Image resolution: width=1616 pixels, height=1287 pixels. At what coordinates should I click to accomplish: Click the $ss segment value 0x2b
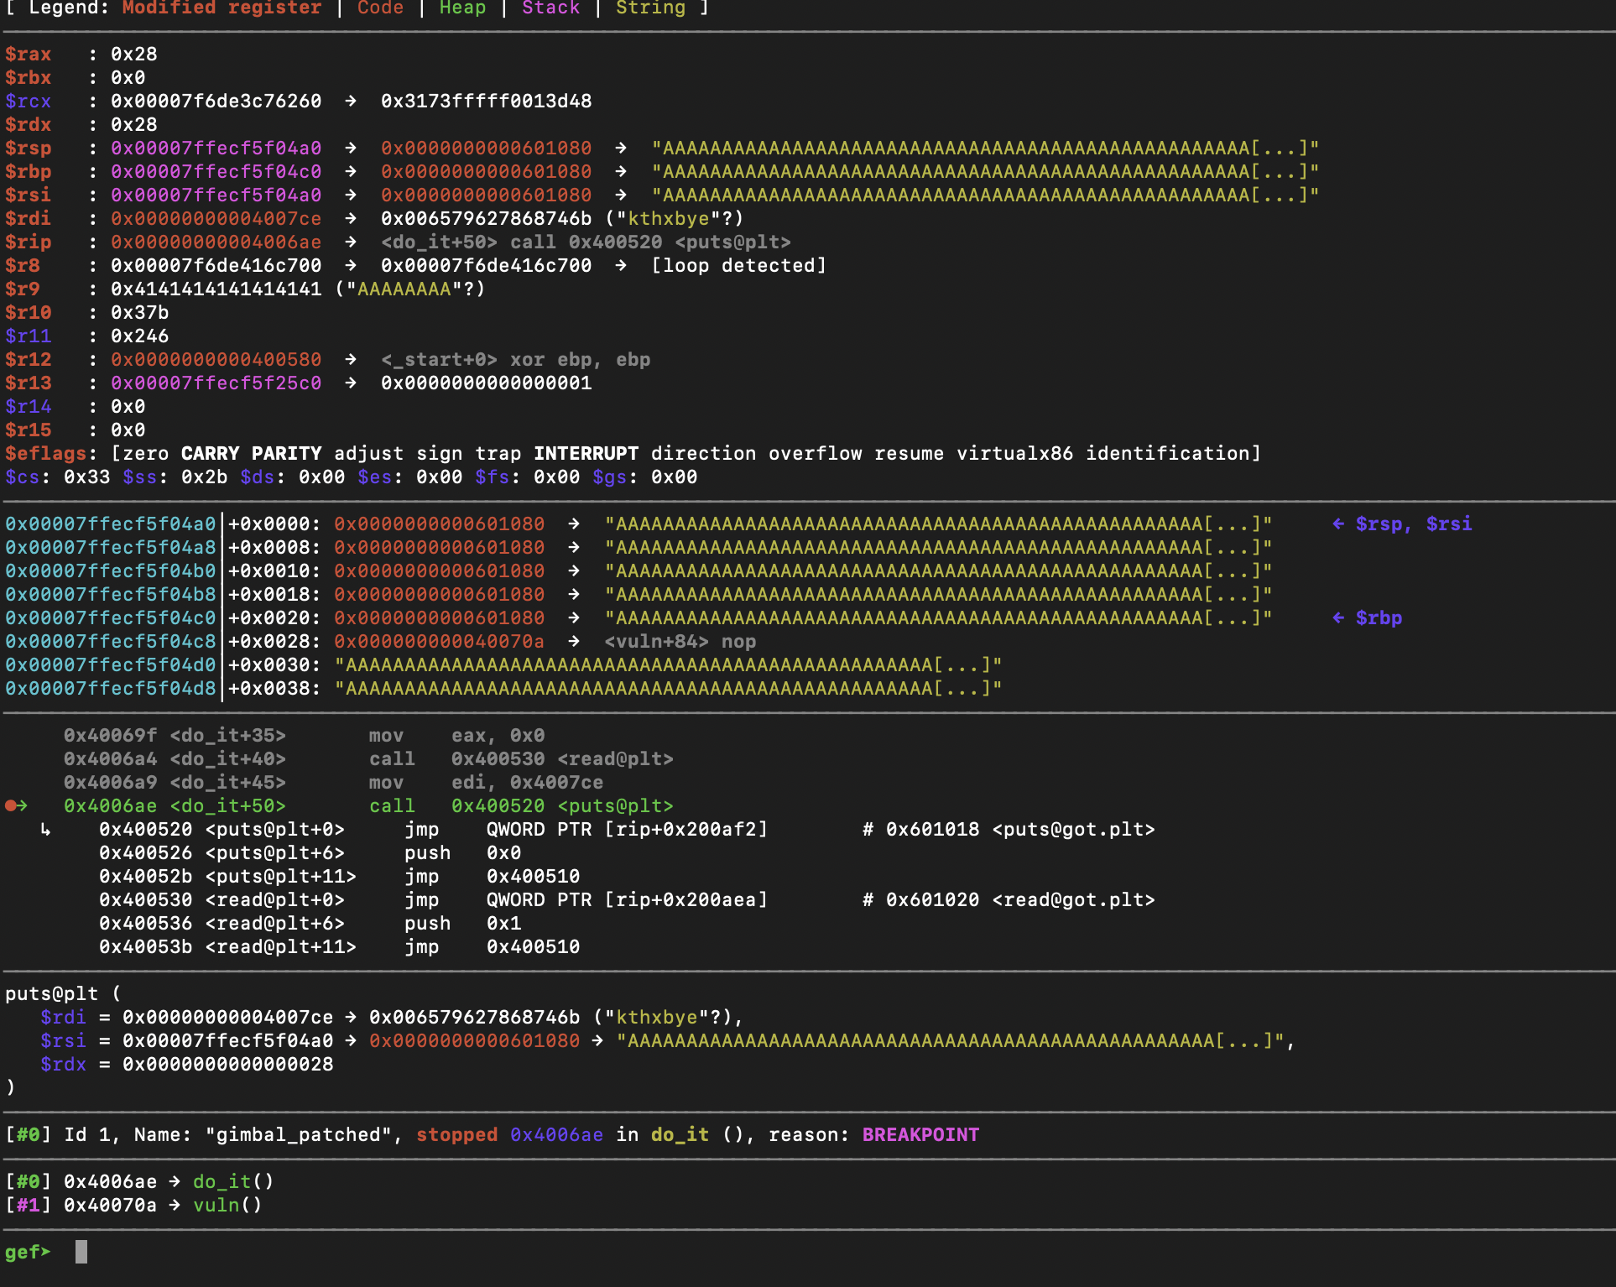(204, 477)
